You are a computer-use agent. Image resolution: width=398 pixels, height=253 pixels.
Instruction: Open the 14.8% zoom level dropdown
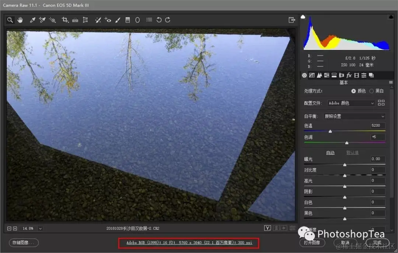(x=40, y=228)
